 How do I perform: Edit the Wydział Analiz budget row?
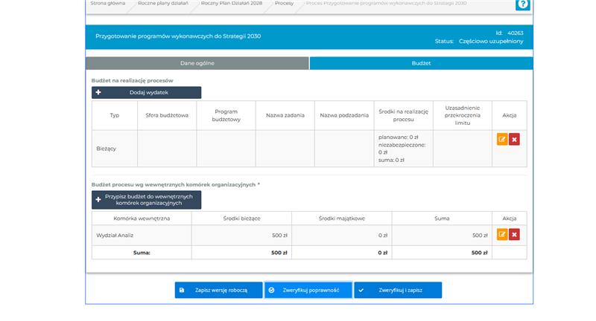[502, 235]
